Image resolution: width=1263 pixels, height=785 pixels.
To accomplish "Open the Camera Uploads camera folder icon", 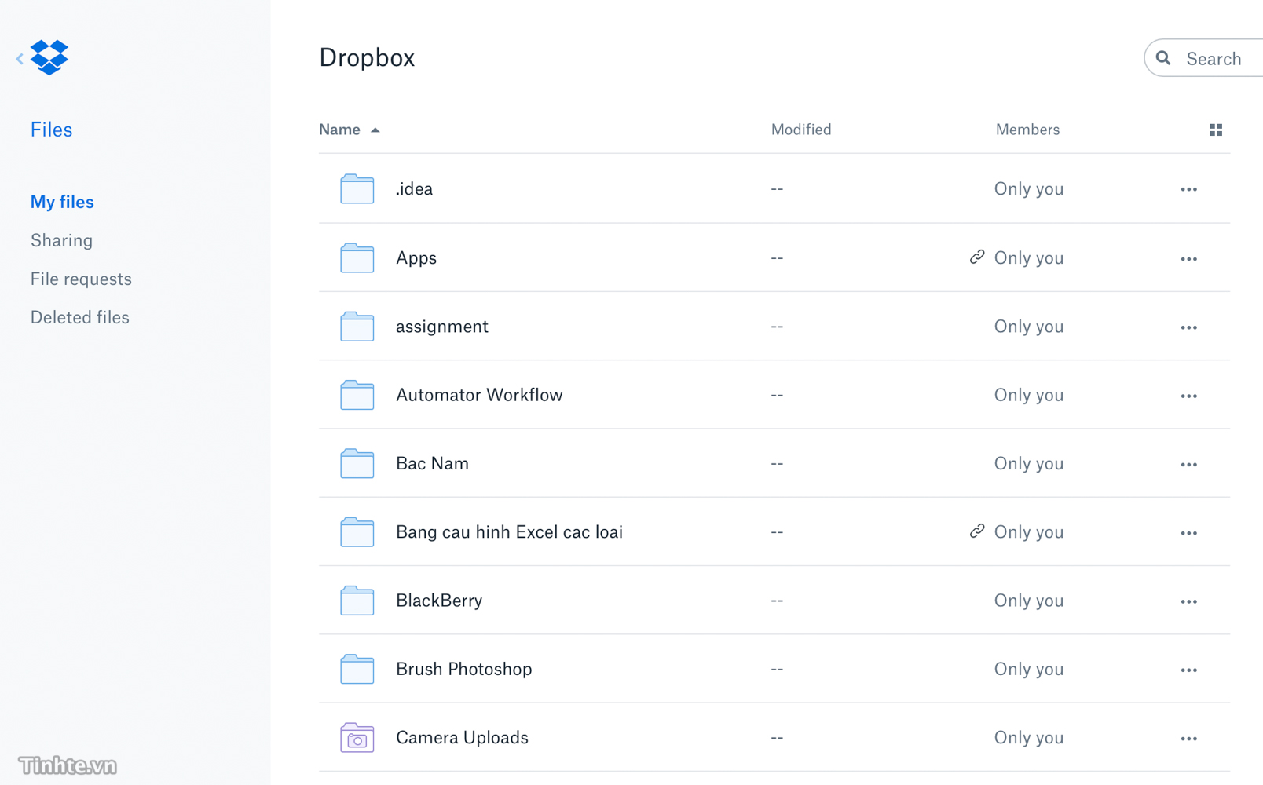I will 357,737.
